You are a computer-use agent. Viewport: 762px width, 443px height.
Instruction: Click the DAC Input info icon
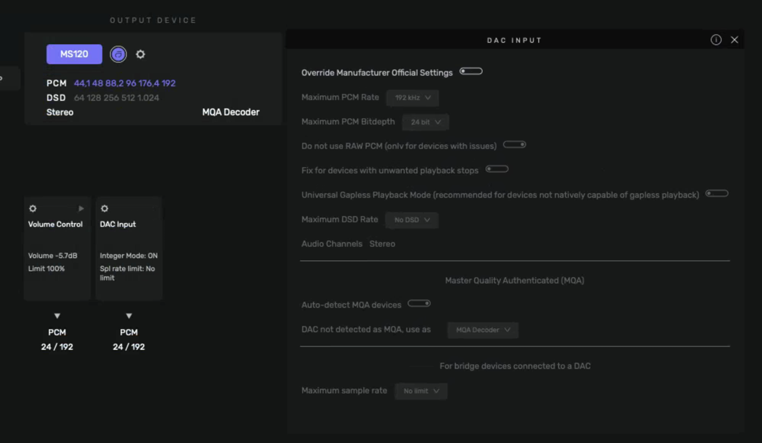(x=716, y=40)
